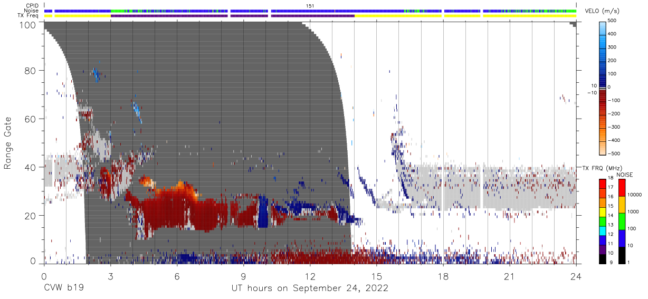Click the 'CPID' row label
648x299 pixels.
pos(33,6)
